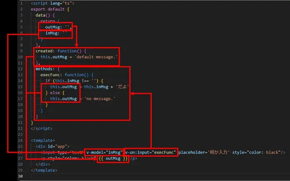Click line number 1 in the gutter
Screen dimensions: 290x181
[21, 3]
